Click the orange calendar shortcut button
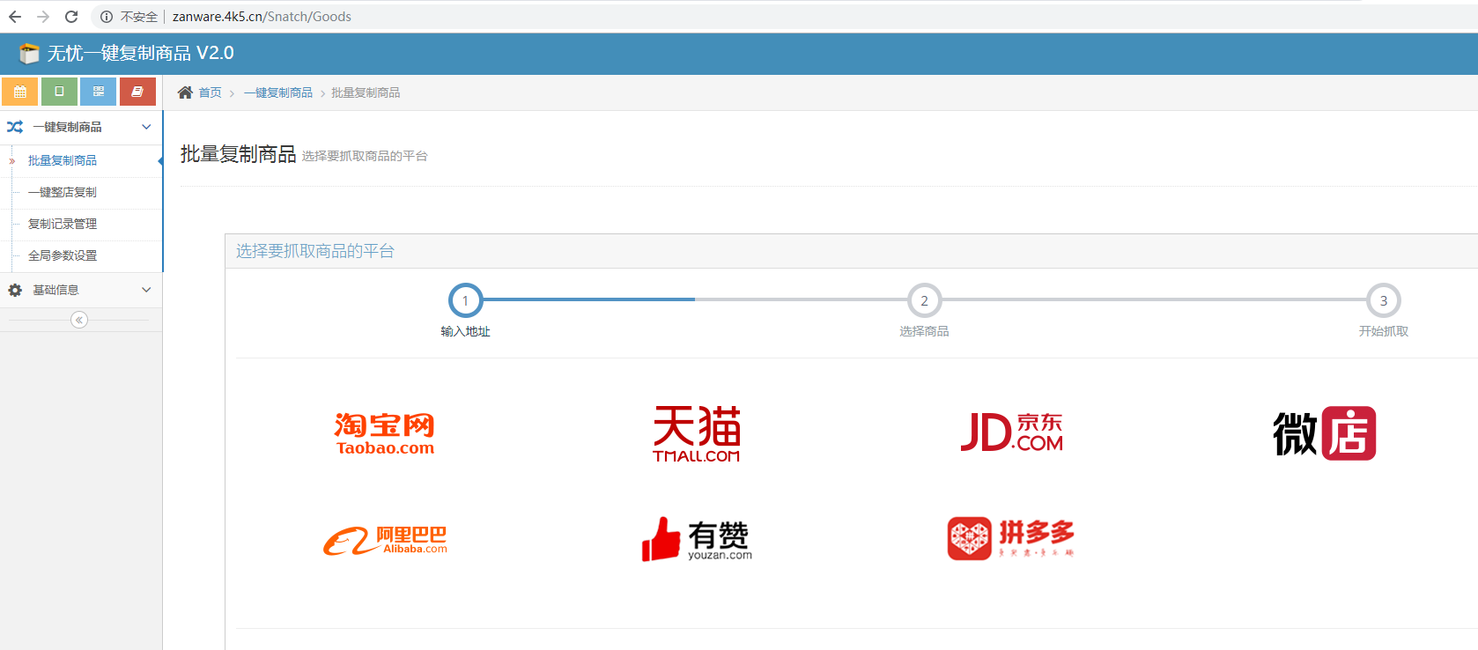The image size is (1478, 650). tap(19, 92)
